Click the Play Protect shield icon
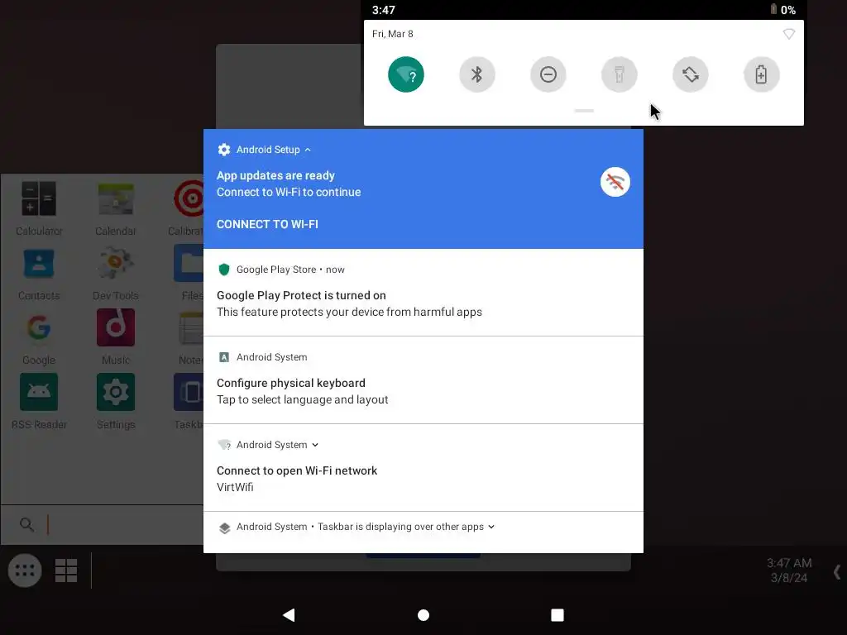The width and height of the screenshot is (847, 635). coord(224,270)
